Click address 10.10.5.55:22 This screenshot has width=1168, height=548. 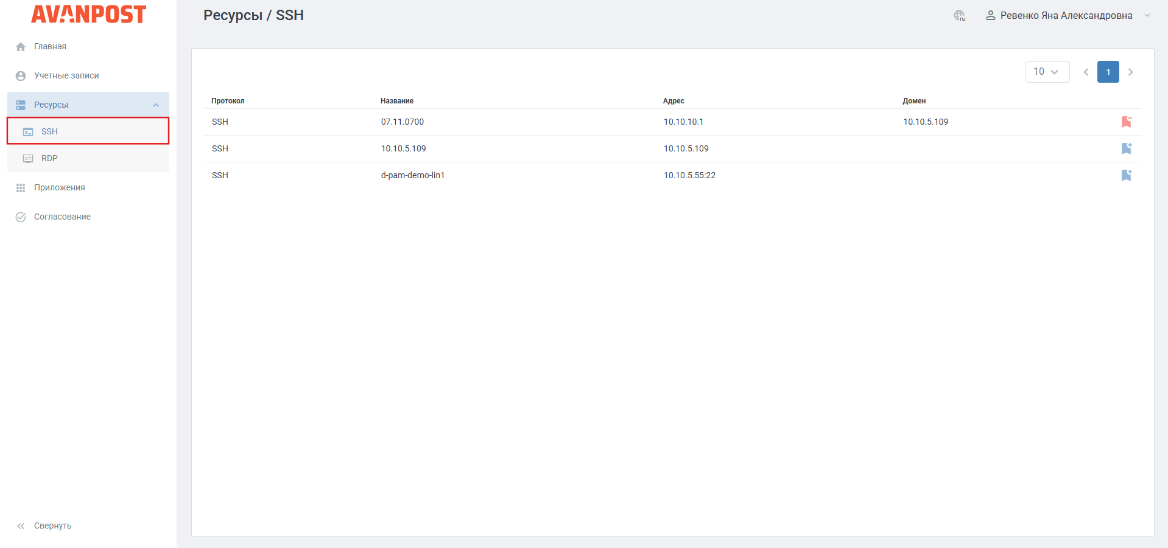(689, 175)
